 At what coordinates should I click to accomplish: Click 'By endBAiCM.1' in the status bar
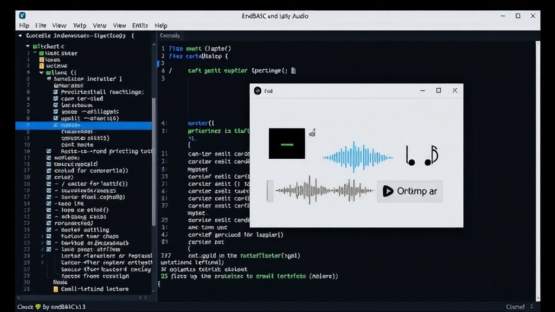[x=64, y=307]
